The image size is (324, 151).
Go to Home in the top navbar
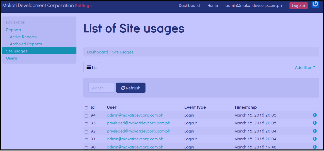[213, 5]
